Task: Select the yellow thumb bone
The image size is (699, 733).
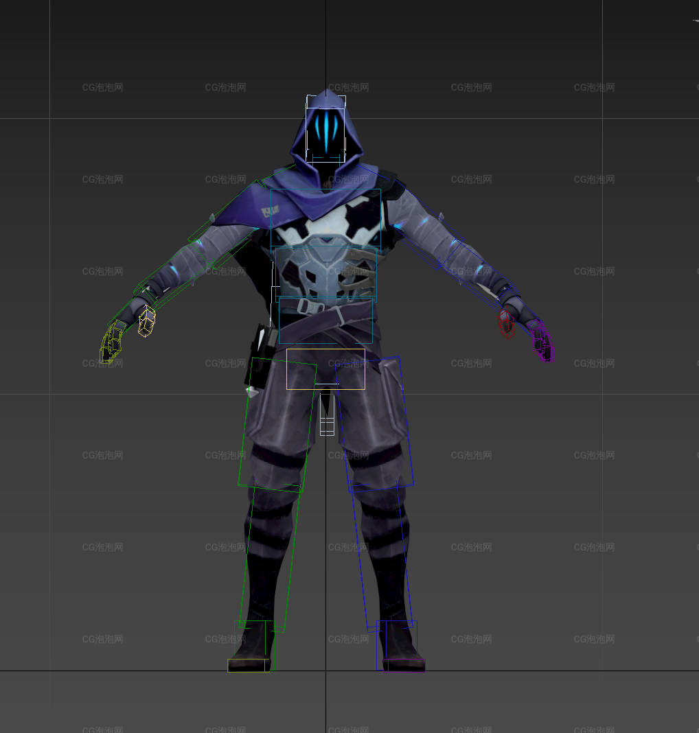Action: 146,321
